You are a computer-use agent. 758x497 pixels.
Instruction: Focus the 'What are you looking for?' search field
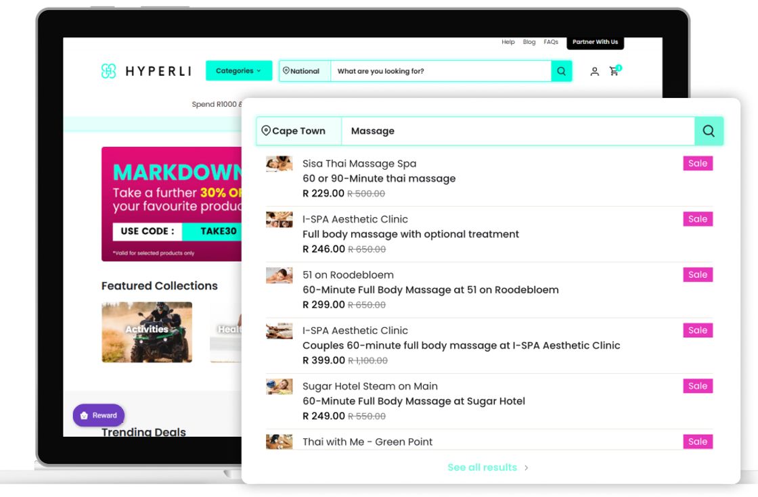tap(441, 71)
